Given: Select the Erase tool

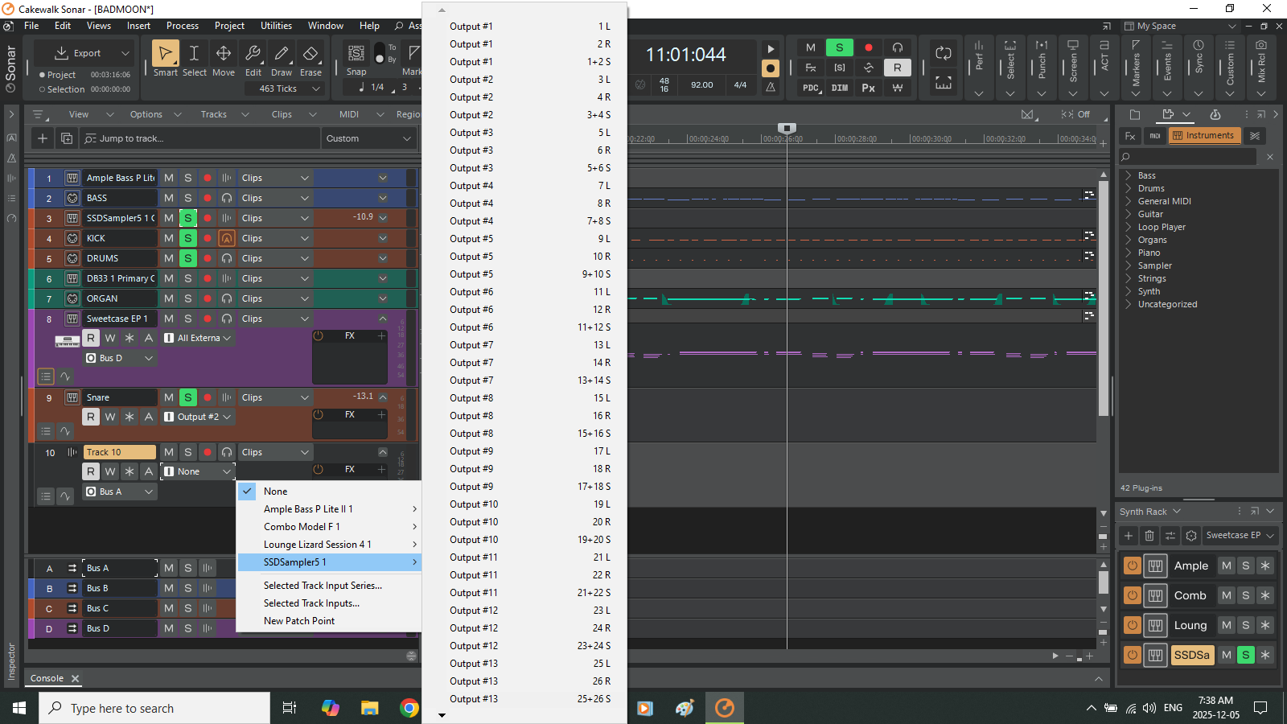Looking at the screenshot, I should (310, 59).
